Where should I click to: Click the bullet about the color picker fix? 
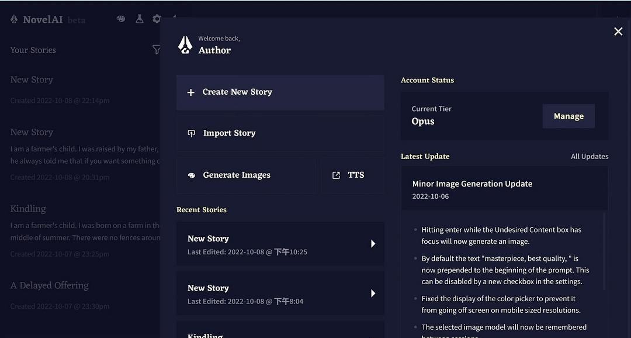pyautogui.click(x=501, y=305)
